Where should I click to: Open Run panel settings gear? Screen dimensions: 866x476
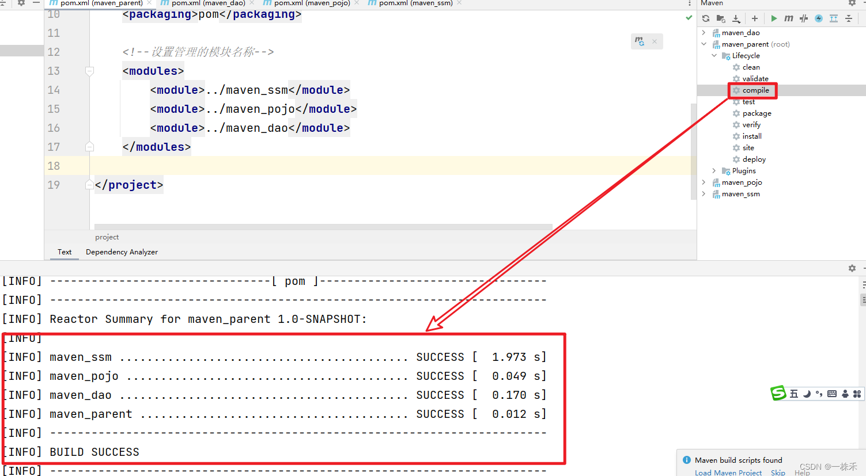(x=852, y=268)
